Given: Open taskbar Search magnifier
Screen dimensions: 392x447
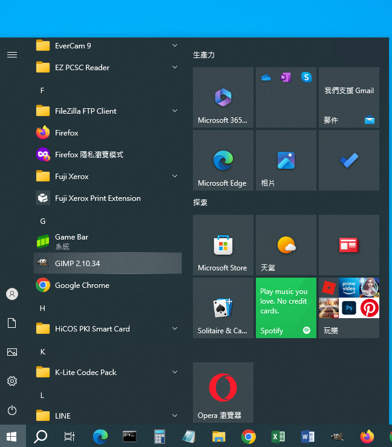Looking at the screenshot, I should tap(41, 436).
